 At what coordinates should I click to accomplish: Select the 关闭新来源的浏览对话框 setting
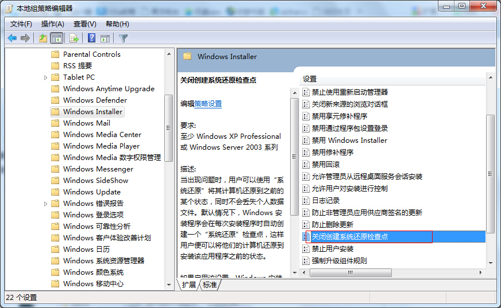coord(350,104)
